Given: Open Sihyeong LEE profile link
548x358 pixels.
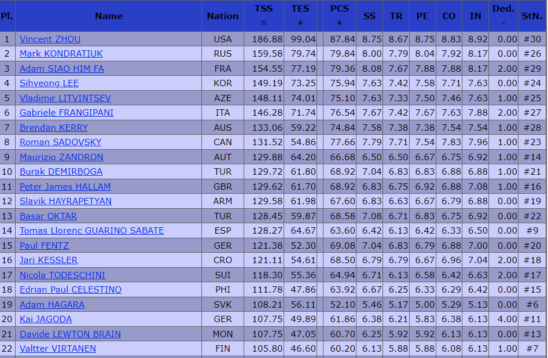Looking at the screenshot, I should [49, 83].
